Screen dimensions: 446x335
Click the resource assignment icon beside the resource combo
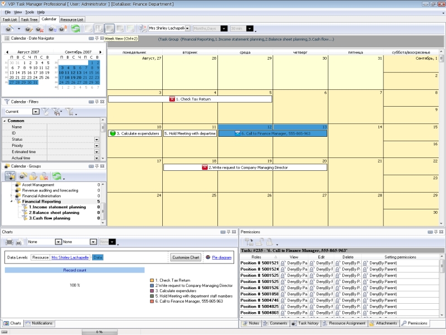(143, 28)
